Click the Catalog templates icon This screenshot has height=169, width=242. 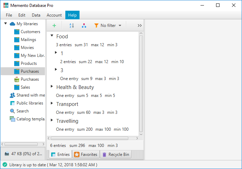[x=12, y=119]
